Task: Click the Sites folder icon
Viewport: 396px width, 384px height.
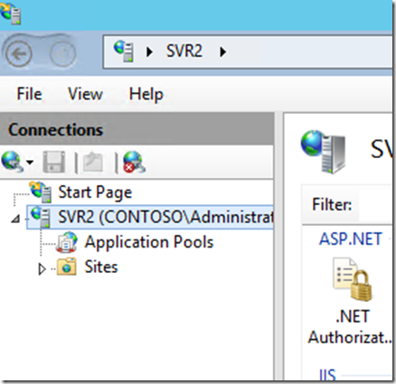Action: tap(67, 267)
